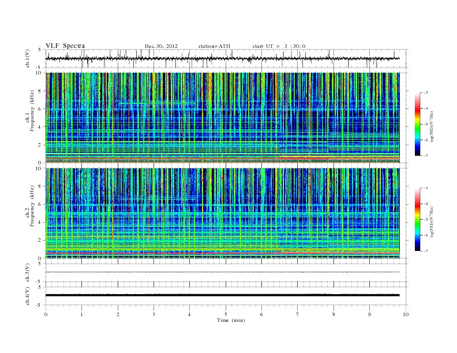Click the "Time (min)" x-axis label
This screenshot has height=353, width=457.
231,320
